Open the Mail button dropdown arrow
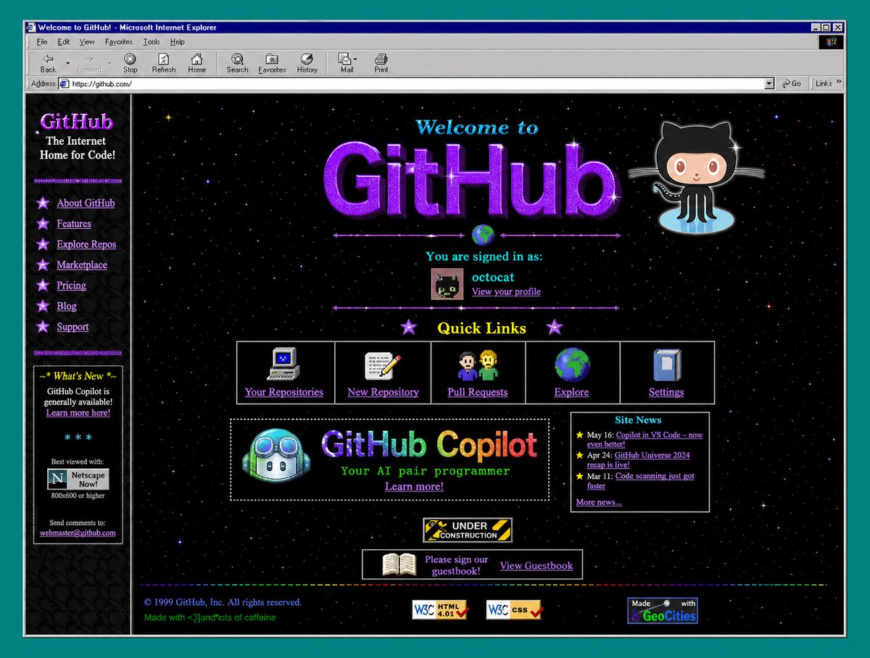This screenshot has width=870, height=658. pyautogui.click(x=355, y=59)
